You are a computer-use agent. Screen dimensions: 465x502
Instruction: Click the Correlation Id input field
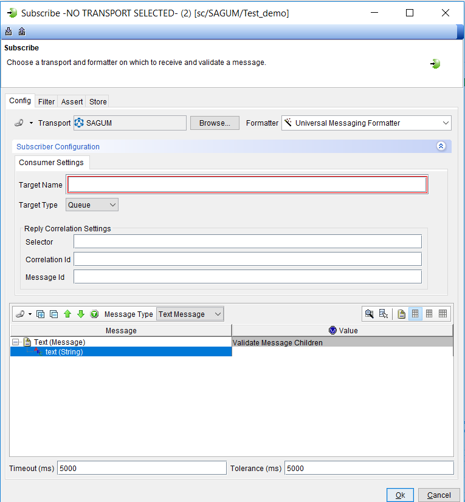click(x=247, y=259)
